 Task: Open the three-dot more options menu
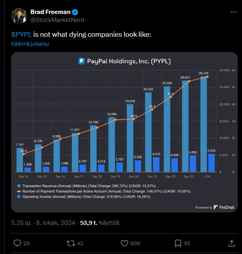pyautogui.click(x=234, y=12)
